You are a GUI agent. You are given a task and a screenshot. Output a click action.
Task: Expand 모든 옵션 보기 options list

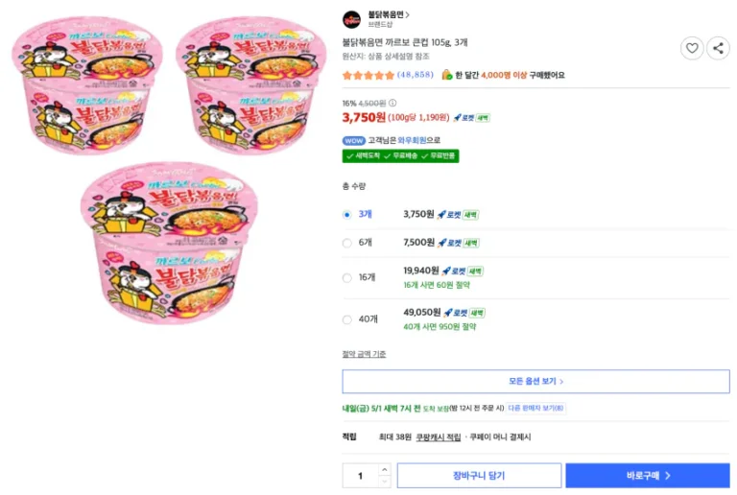pyautogui.click(x=535, y=381)
